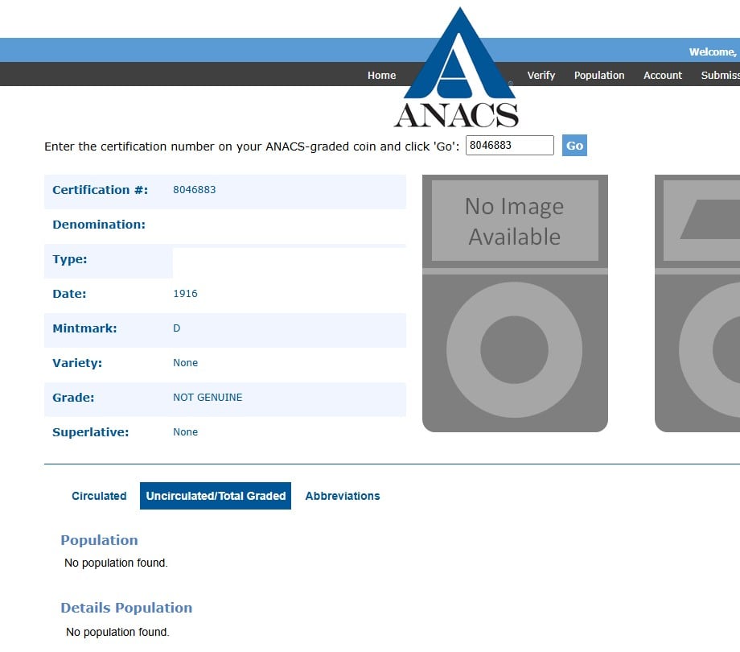Screen dimensions: 740x652
Task: Click the Variety value None
Action: (x=185, y=362)
